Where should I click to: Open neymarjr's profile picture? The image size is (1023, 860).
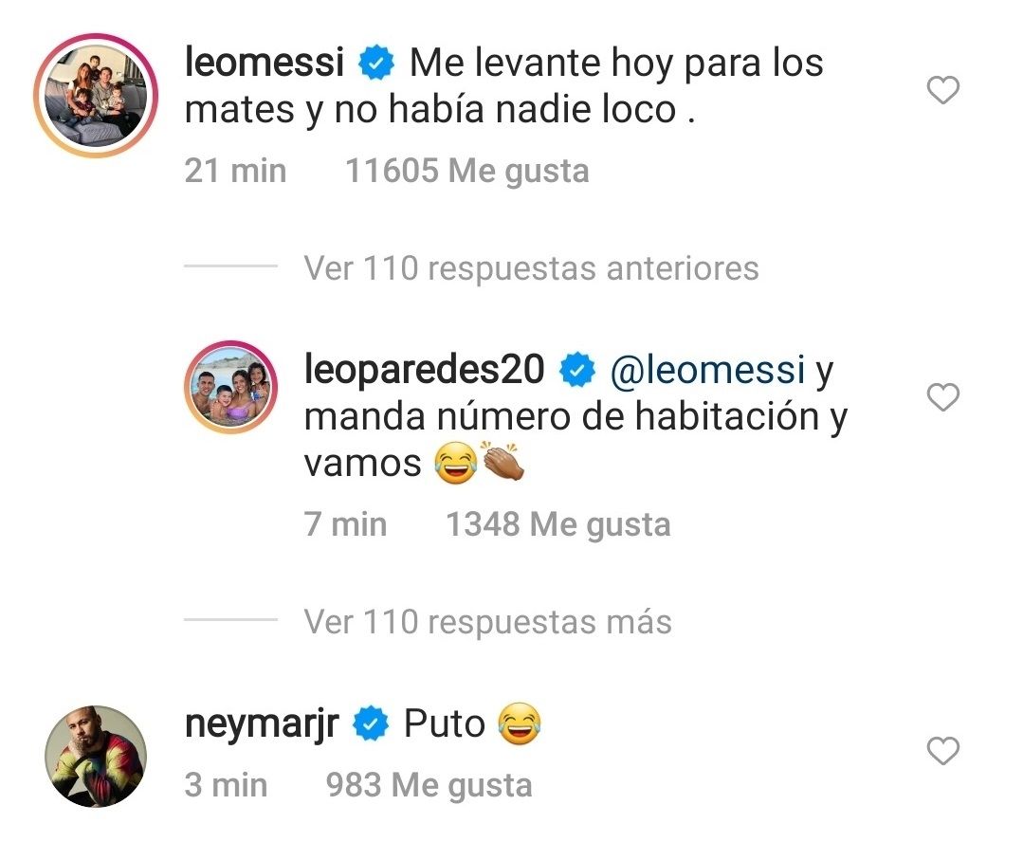click(96, 756)
